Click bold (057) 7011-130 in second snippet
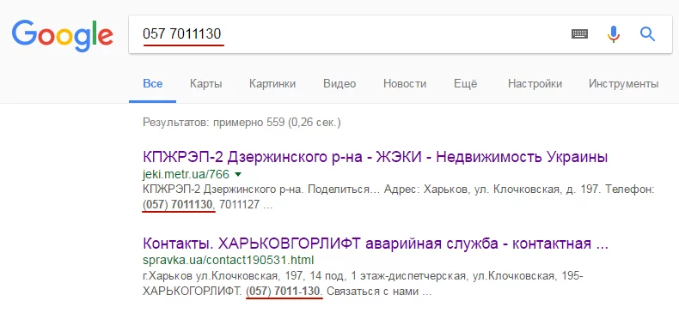 click(284, 291)
